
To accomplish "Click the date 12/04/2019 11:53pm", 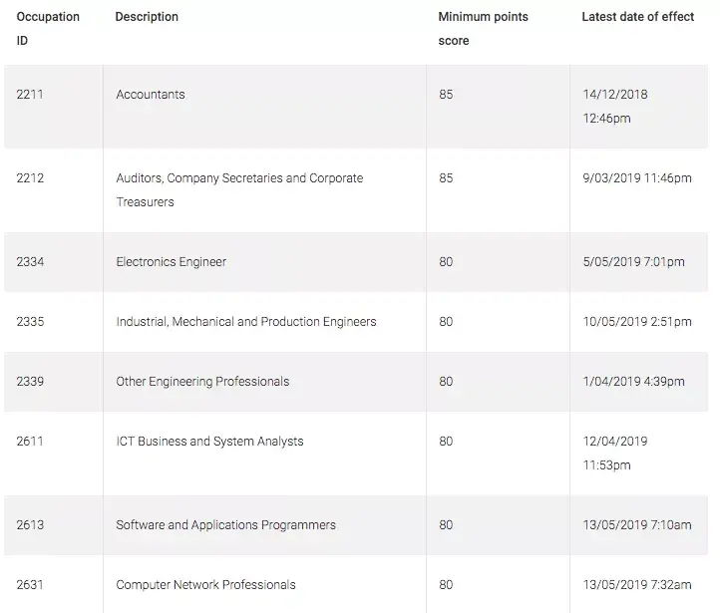I will 615,453.
